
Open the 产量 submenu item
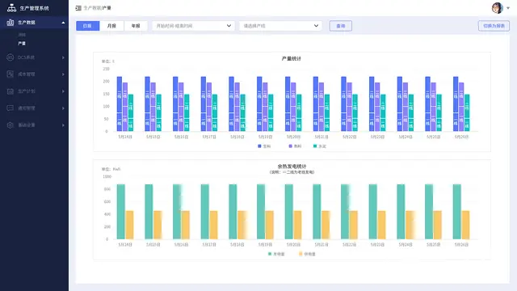[22, 44]
